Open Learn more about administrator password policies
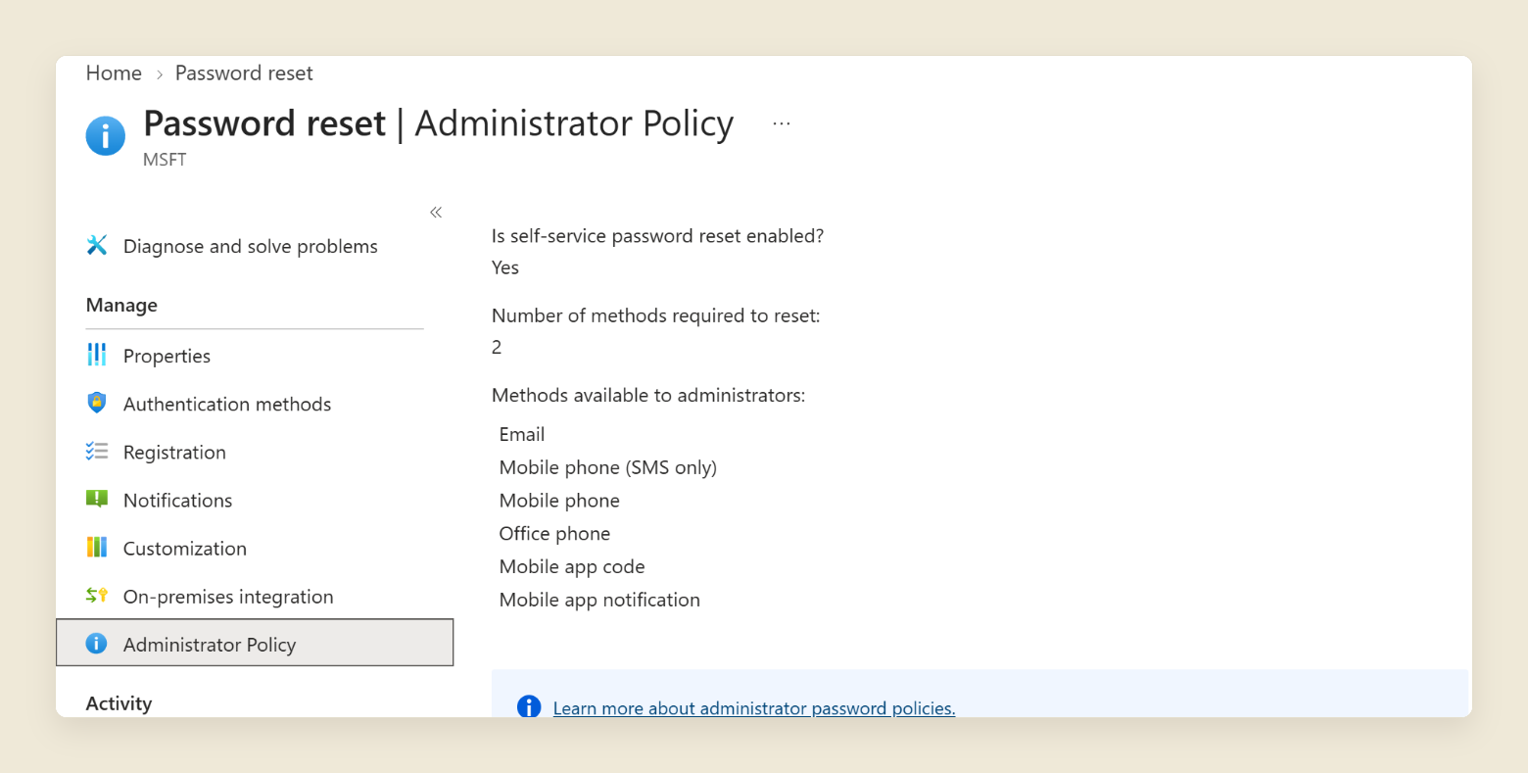 [753, 707]
